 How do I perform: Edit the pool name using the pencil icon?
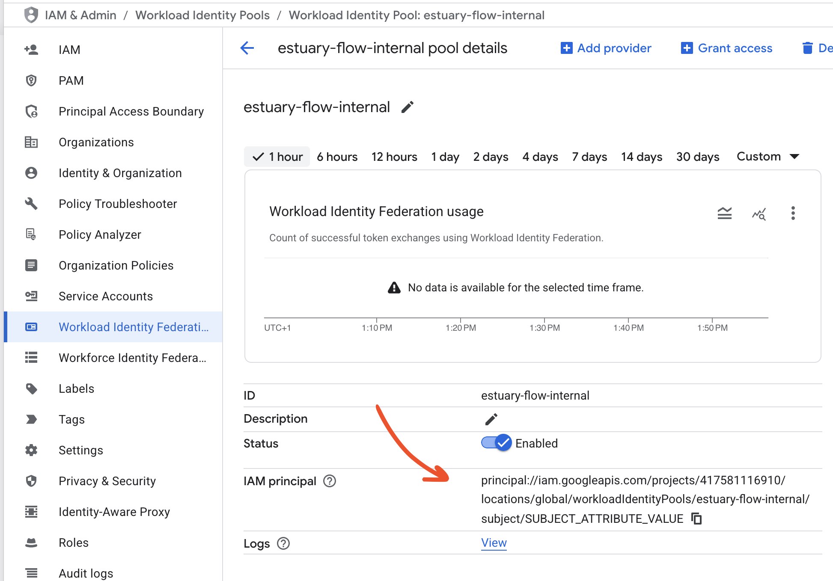pos(407,107)
